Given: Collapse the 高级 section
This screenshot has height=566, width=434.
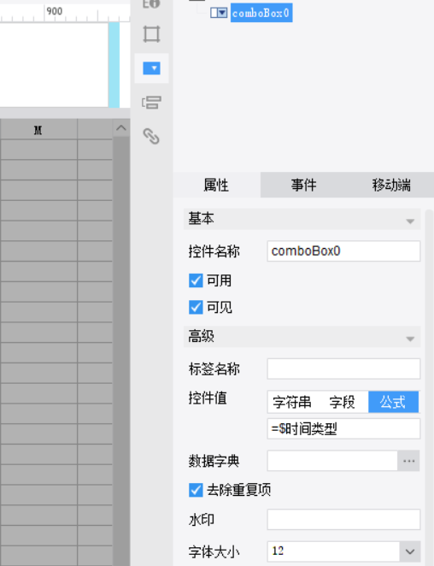Looking at the screenshot, I should click(410, 339).
